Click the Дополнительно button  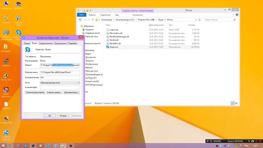[x=72, y=92]
